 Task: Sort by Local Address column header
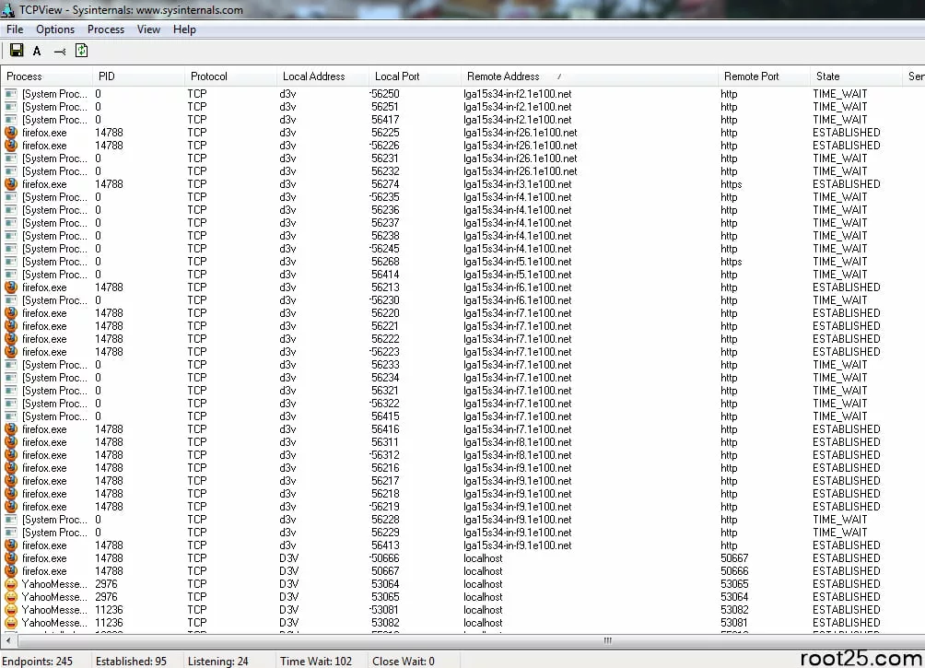322,76
